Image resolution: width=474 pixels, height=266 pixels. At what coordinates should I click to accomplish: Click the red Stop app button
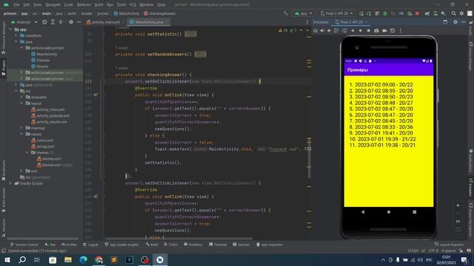[417, 13]
